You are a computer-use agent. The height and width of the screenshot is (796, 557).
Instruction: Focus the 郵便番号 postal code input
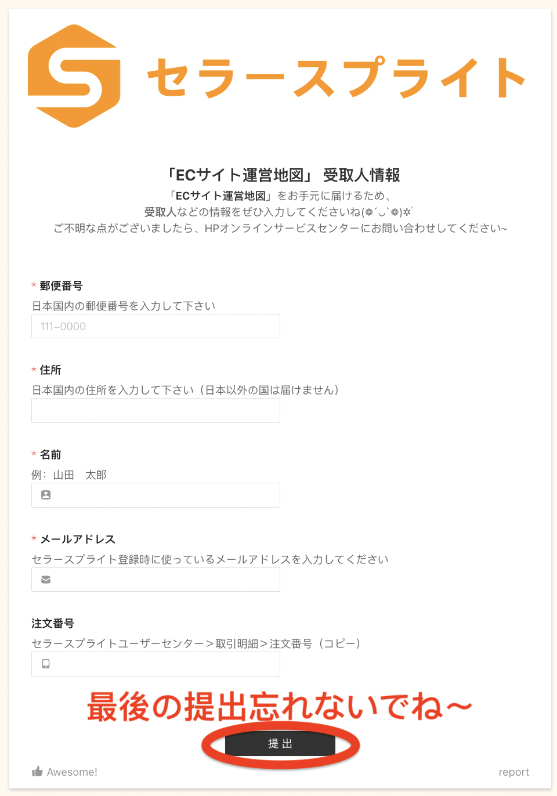click(155, 326)
